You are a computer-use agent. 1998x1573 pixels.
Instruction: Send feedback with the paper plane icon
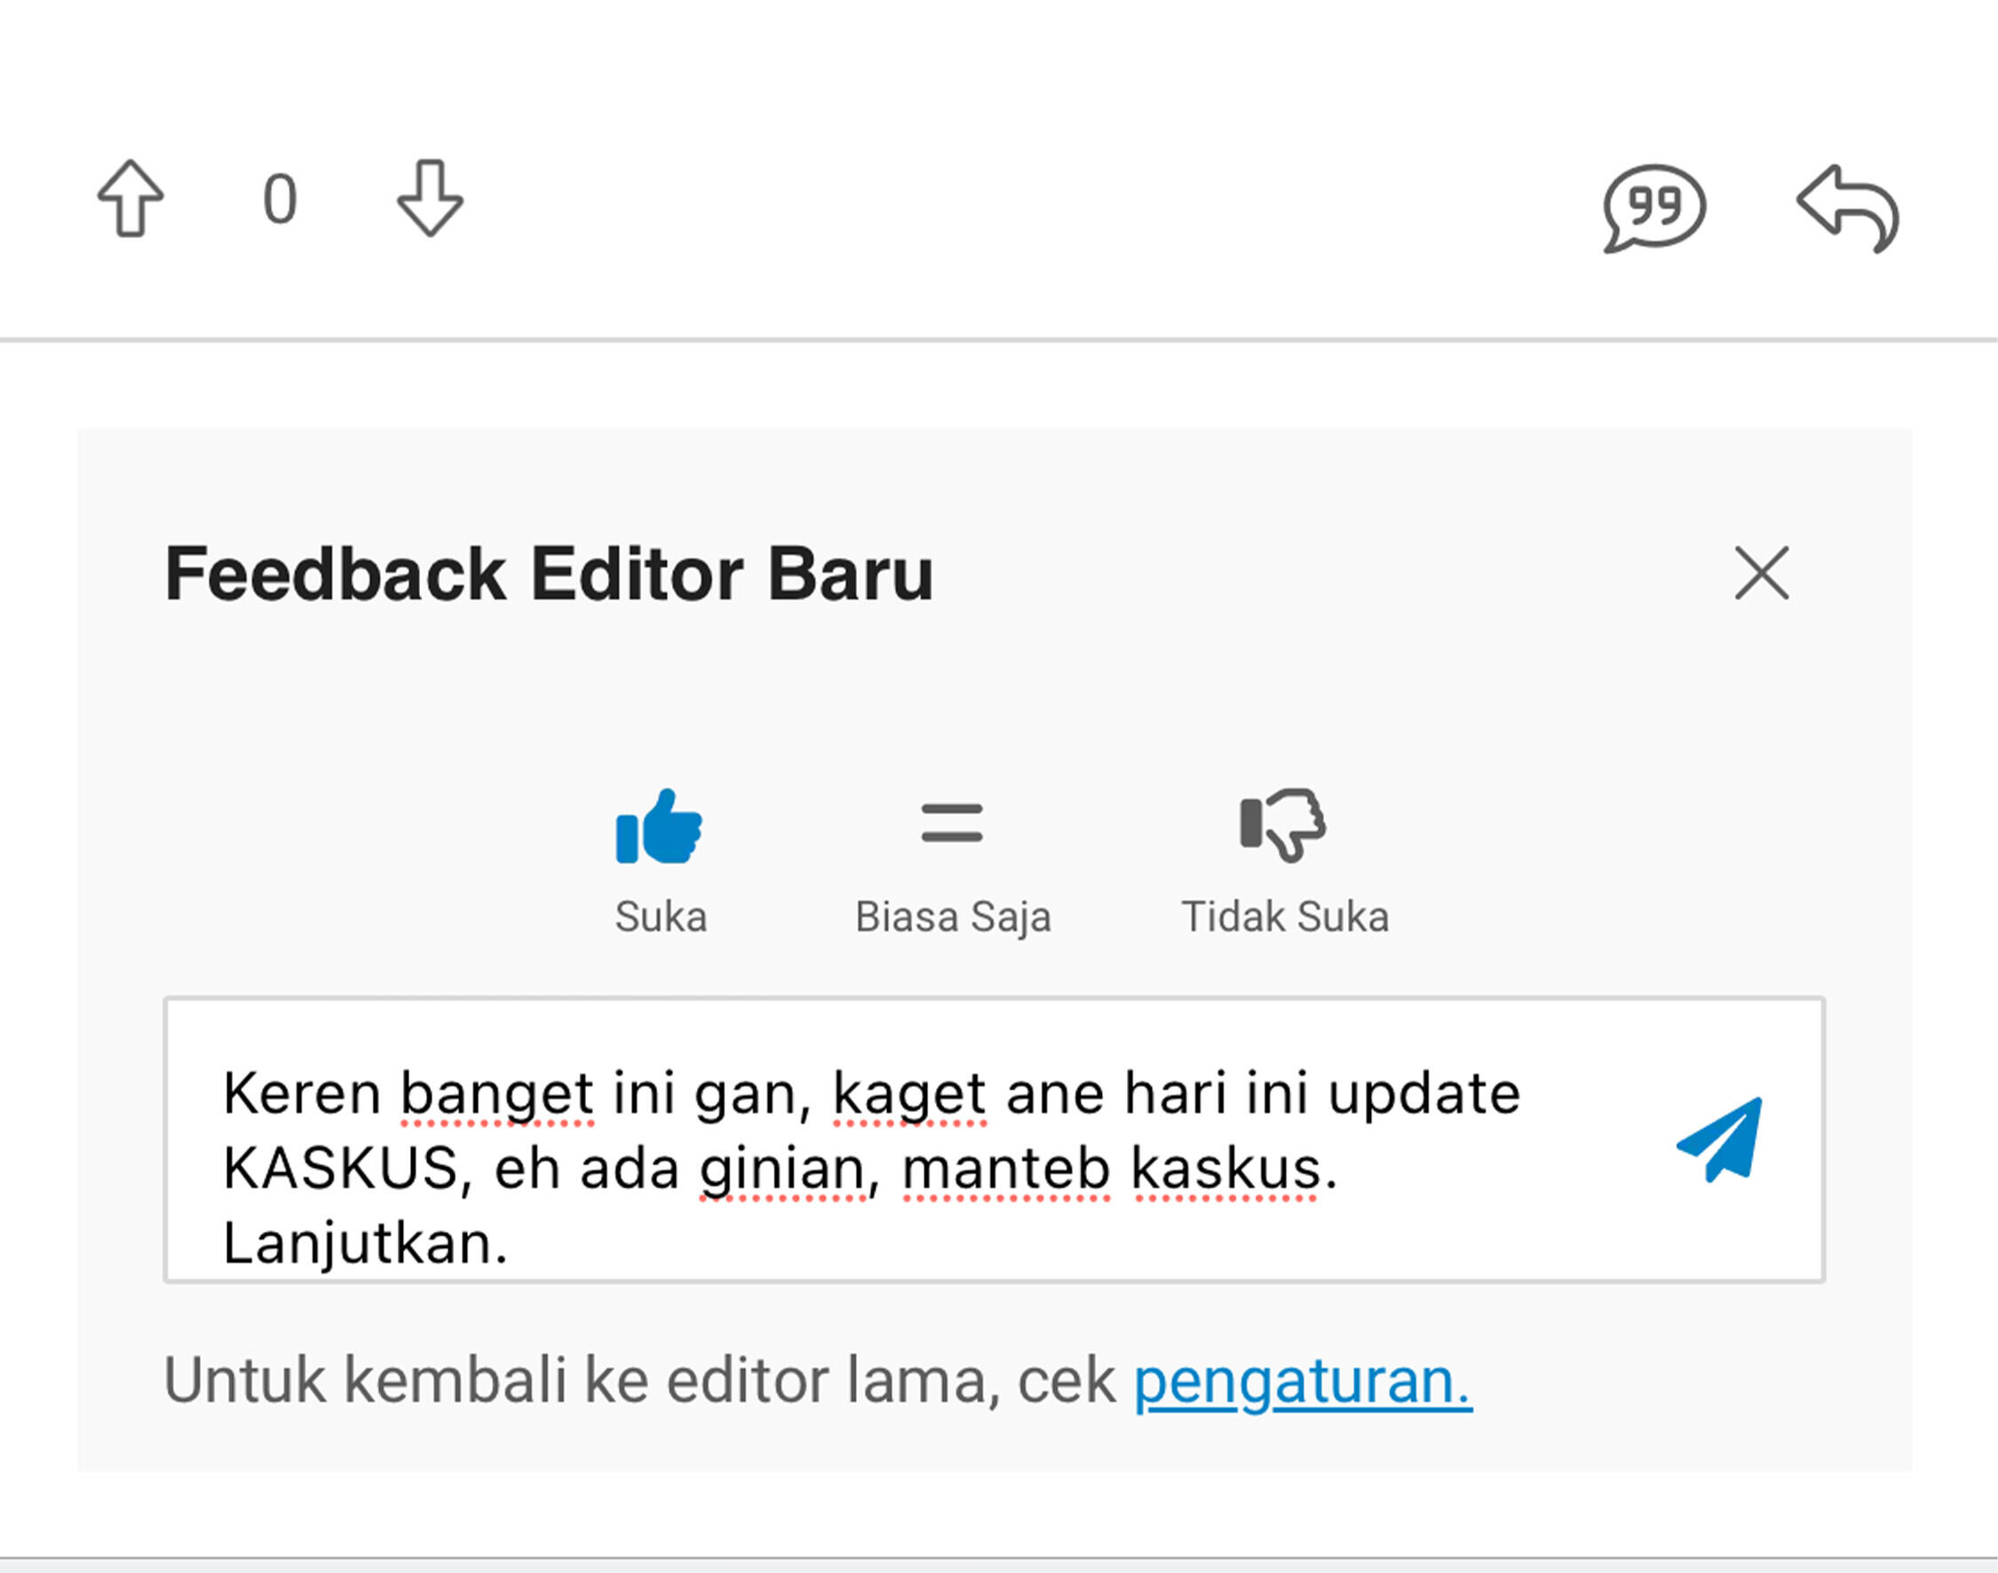tap(1719, 1140)
